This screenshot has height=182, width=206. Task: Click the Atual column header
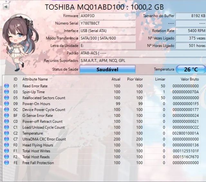(116, 79)
